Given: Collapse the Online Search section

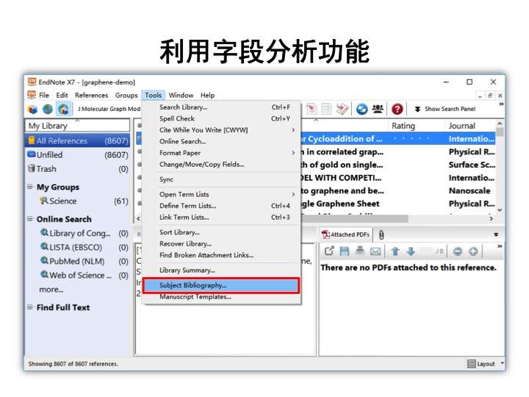Looking at the screenshot, I should coord(30,219).
